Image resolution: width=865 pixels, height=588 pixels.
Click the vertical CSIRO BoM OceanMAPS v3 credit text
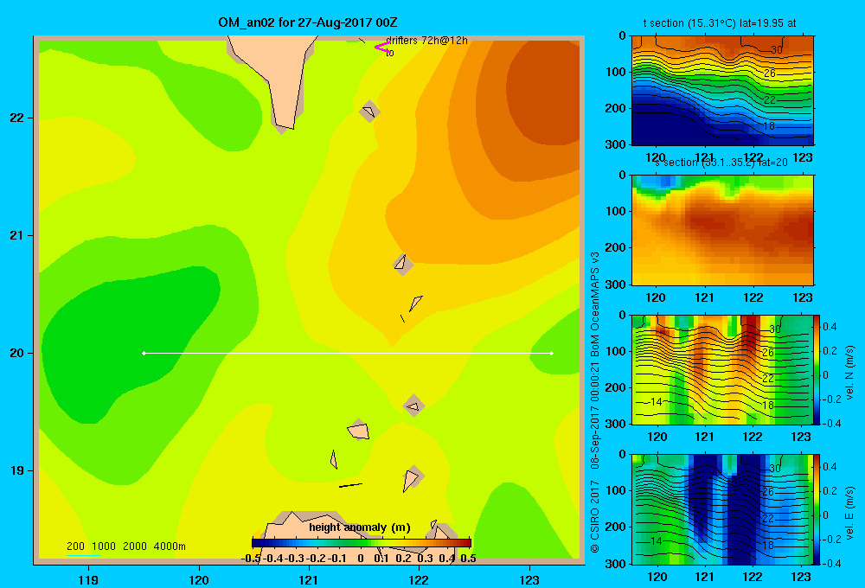point(595,402)
